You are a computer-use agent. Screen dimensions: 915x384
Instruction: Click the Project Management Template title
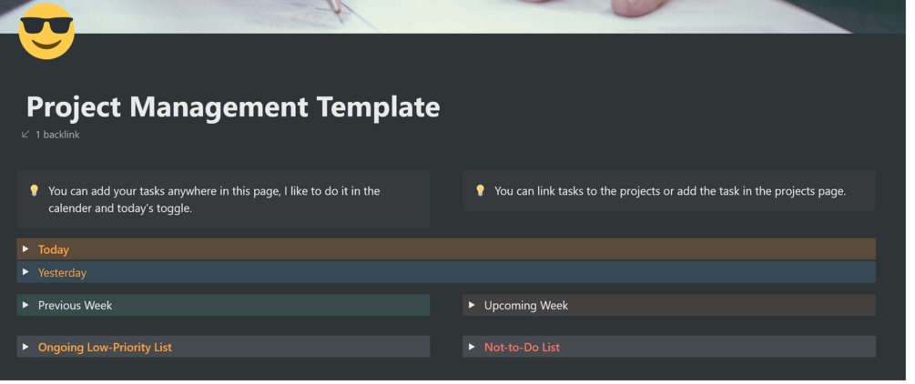point(233,107)
